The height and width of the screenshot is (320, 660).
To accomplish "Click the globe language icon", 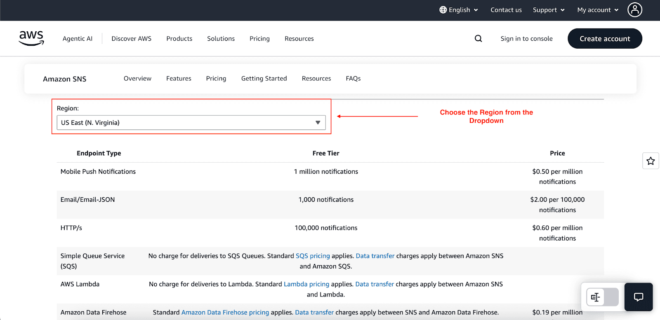I will [x=443, y=10].
